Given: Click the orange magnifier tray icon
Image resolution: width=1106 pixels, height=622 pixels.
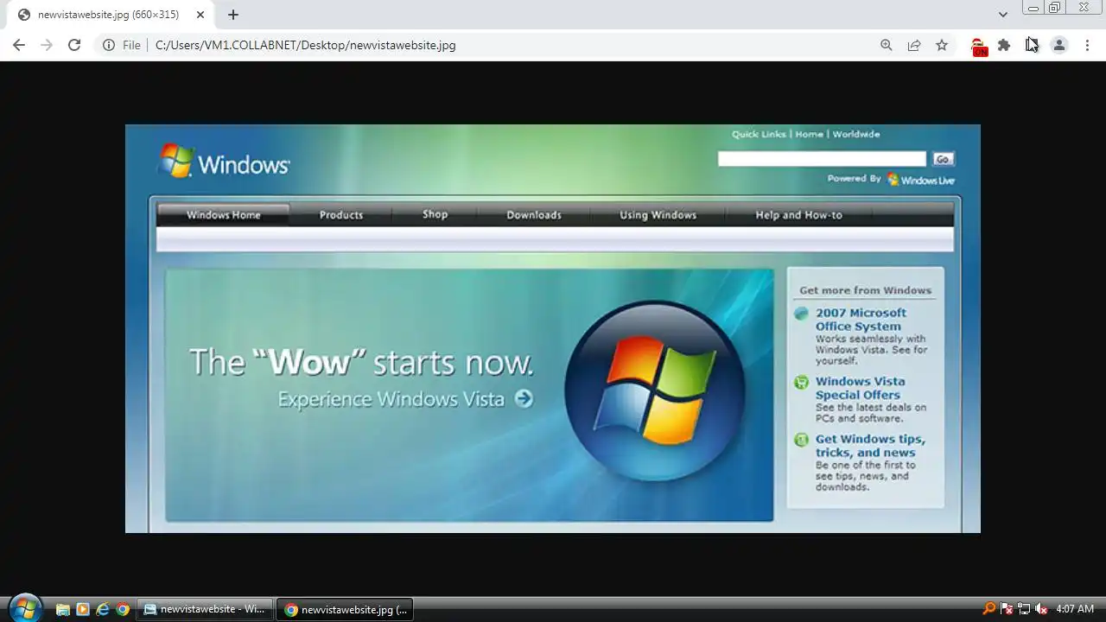Looking at the screenshot, I should (x=989, y=609).
